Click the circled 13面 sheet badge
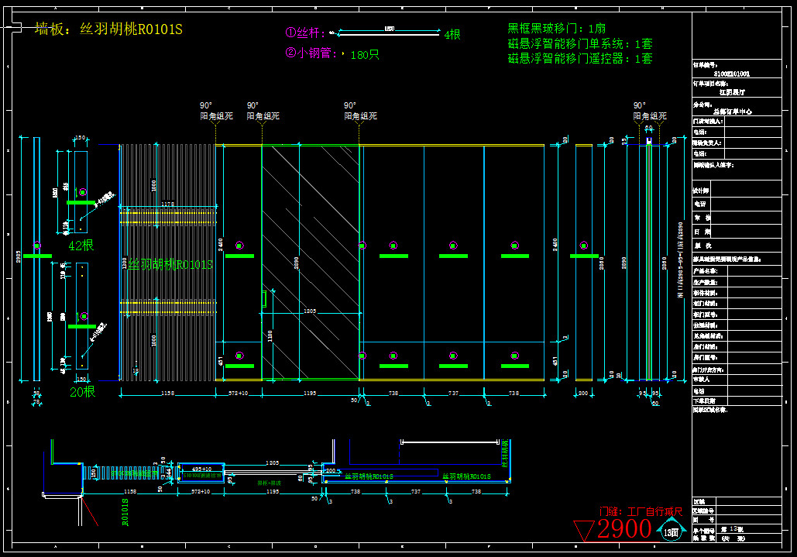797x557 pixels. coord(670,531)
